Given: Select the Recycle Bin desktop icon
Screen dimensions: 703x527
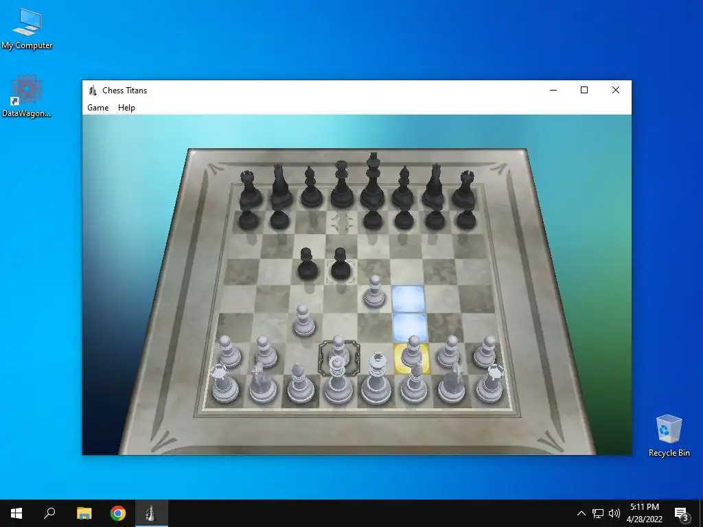Looking at the screenshot, I should [669, 436].
